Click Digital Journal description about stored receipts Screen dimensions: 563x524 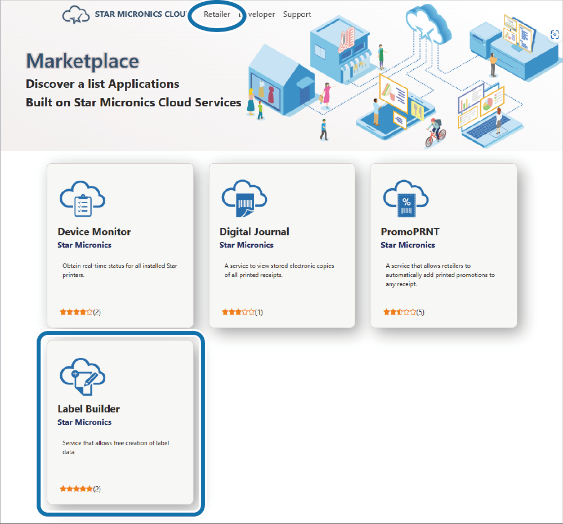click(279, 270)
